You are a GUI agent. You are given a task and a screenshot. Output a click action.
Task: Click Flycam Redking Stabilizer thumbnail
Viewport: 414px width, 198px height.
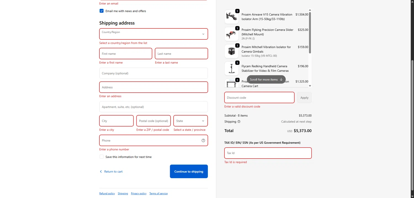coord(232,68)
